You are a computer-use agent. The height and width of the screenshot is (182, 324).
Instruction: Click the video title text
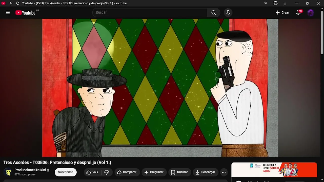[57, 163]
